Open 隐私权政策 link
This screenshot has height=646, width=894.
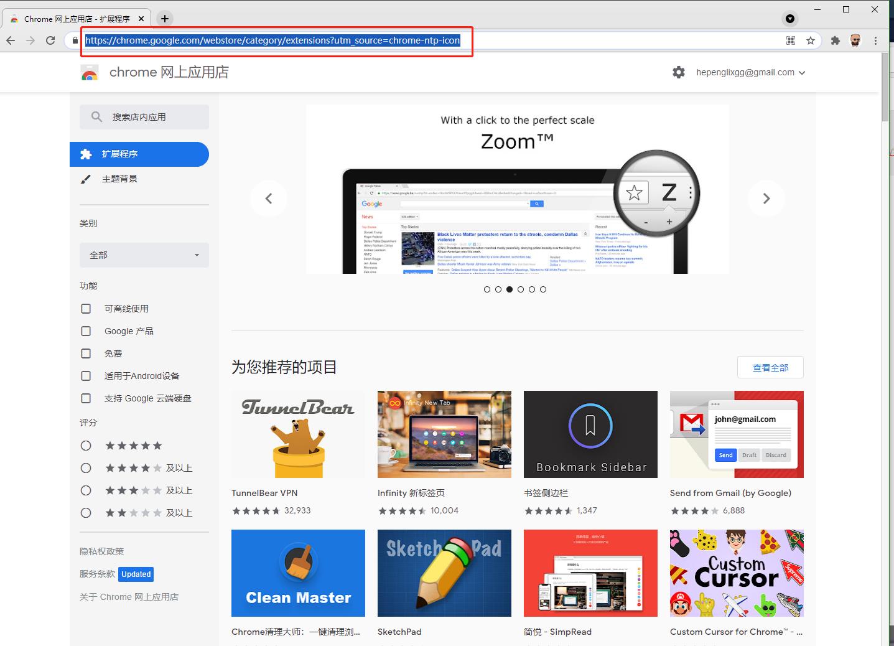click(101, 551)
